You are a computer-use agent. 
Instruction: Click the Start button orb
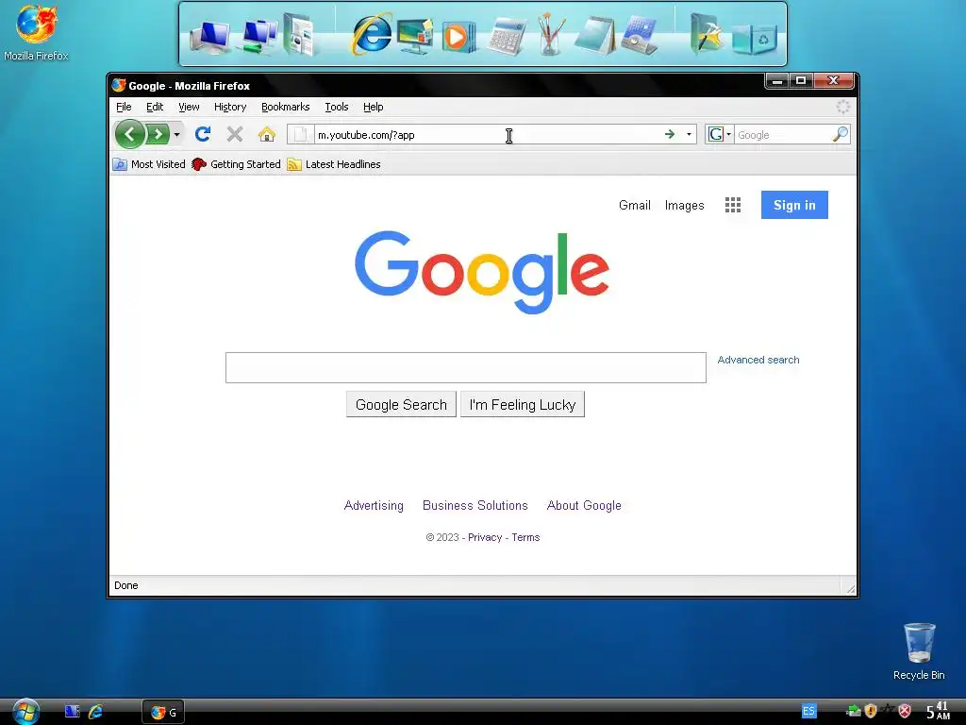click(25, 712)
